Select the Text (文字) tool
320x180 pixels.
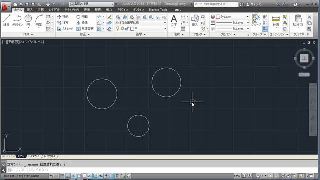coord(174,21)
